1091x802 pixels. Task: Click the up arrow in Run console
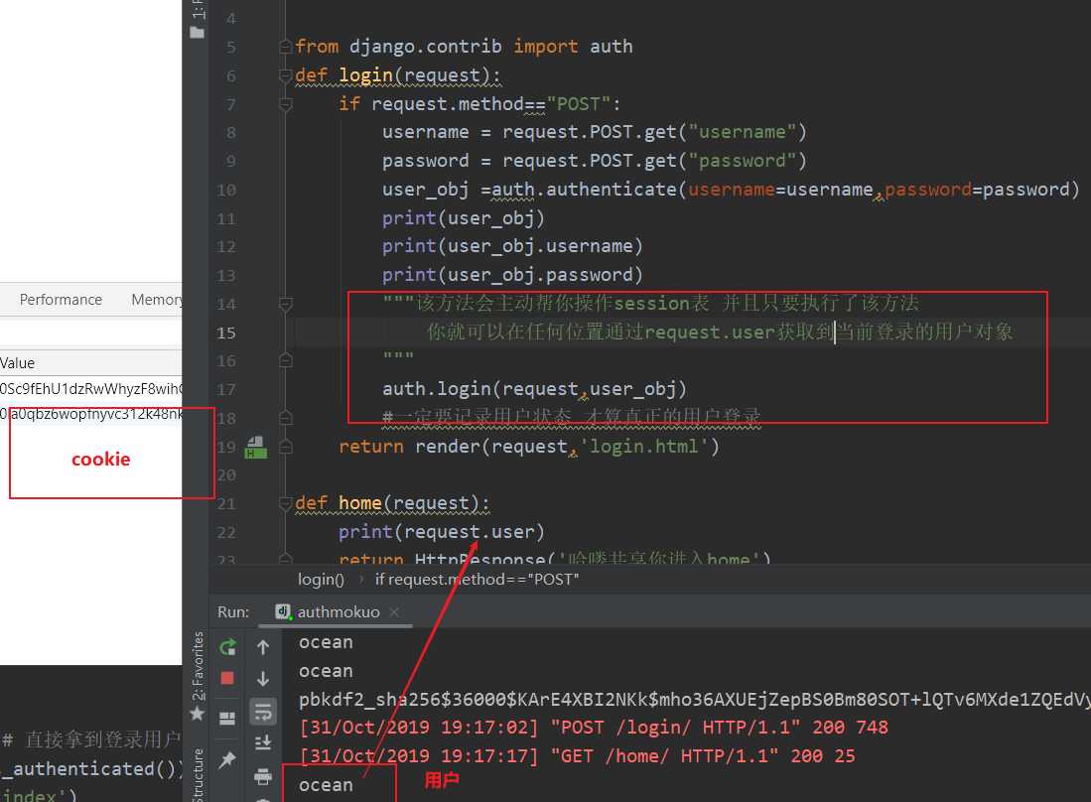tap(263, 647)
